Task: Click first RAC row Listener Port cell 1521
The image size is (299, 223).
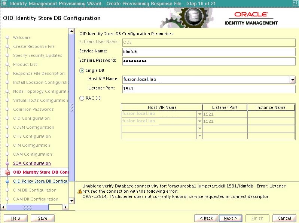Action: click(225, 114)
